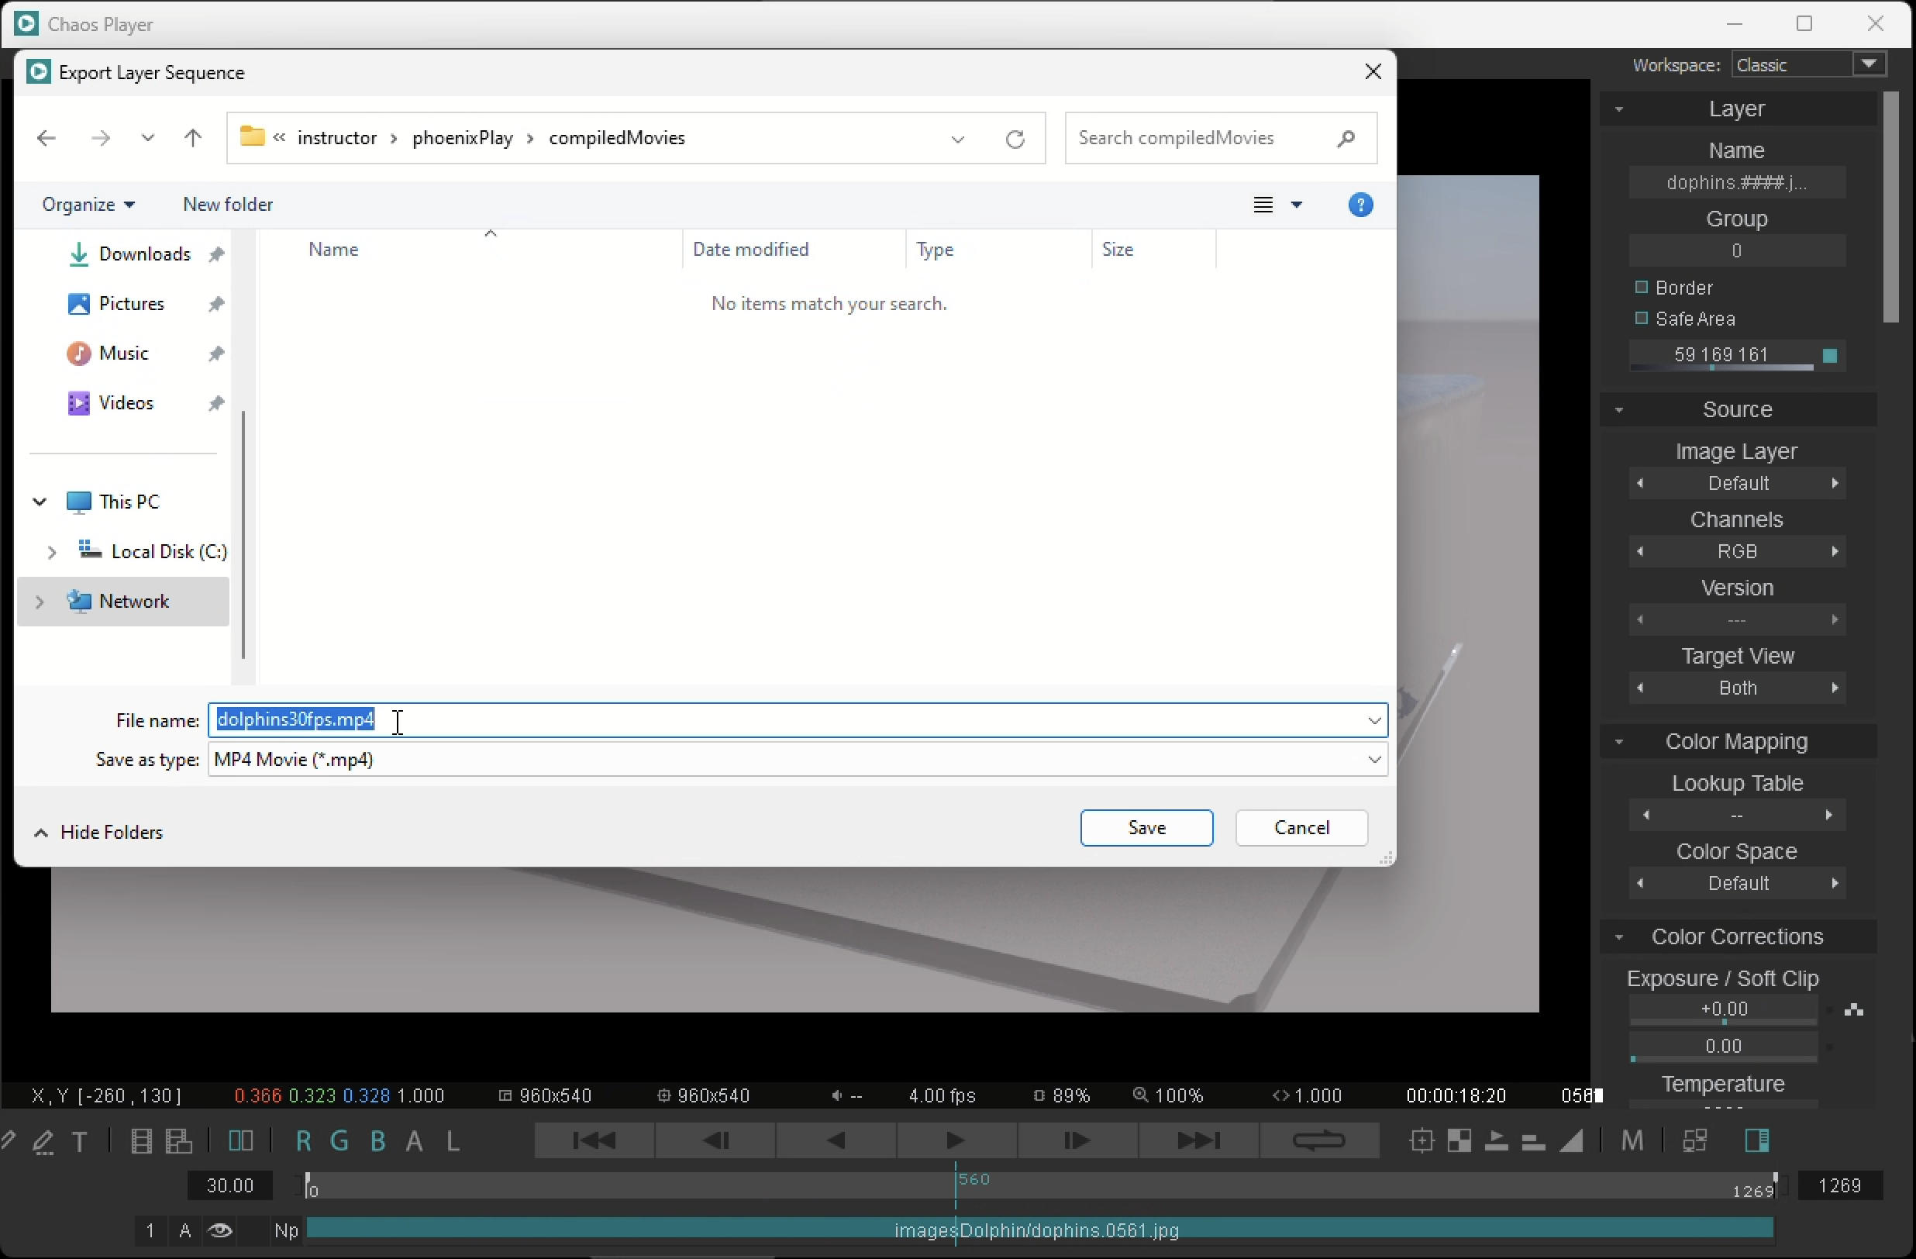This screenshot has height=1259, width=1916.
Task: Click New folder button
Action: [x=228, y=205]
